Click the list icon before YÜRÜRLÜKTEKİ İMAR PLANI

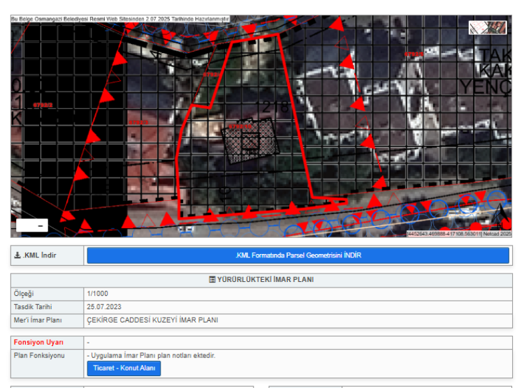pos(212,280)
